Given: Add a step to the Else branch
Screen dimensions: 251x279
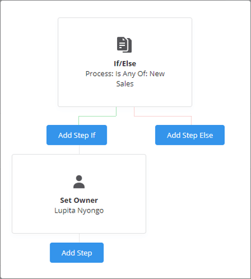Looking at the screenshot, I should [189, 135].
